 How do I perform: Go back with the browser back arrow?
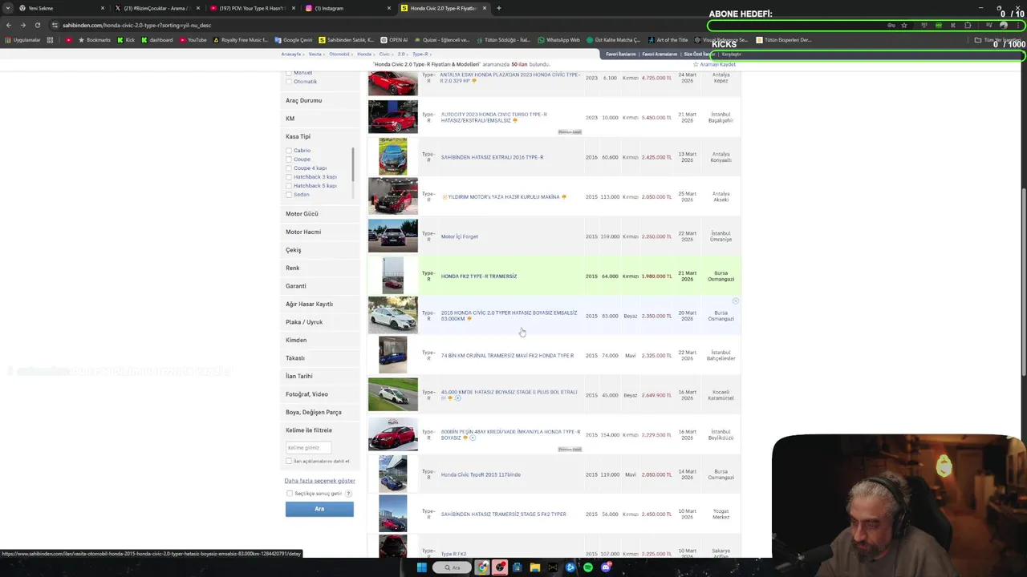(9, 25)
